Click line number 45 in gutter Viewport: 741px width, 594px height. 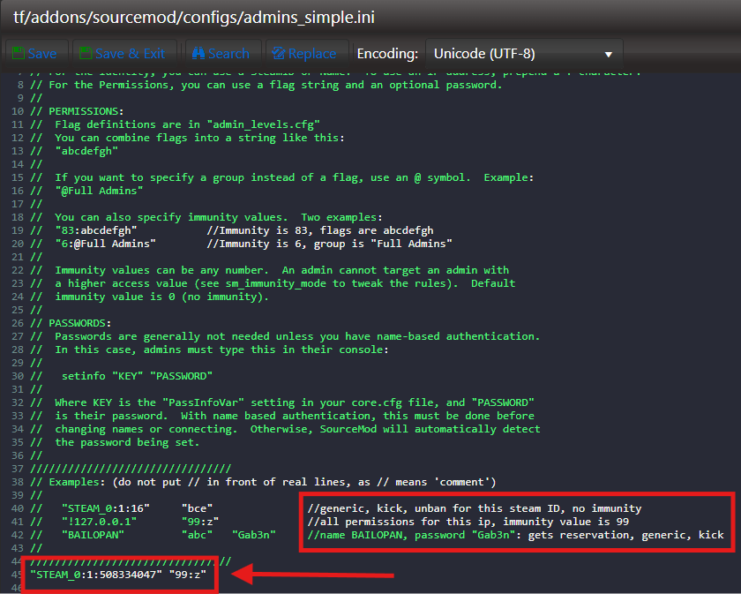click(18, 575)
